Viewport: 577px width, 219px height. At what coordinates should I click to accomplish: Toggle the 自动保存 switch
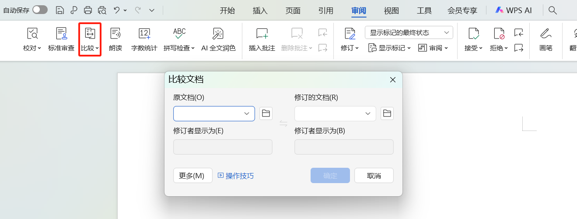40,10
